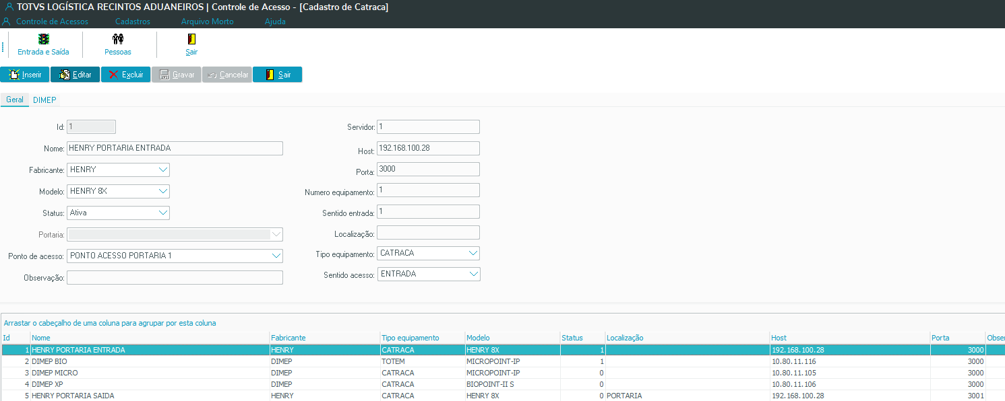Select the HENRY PORTARIA ENTRADA grid row
This screenshot has width=1005, height=401.
[x=502, y=350]
